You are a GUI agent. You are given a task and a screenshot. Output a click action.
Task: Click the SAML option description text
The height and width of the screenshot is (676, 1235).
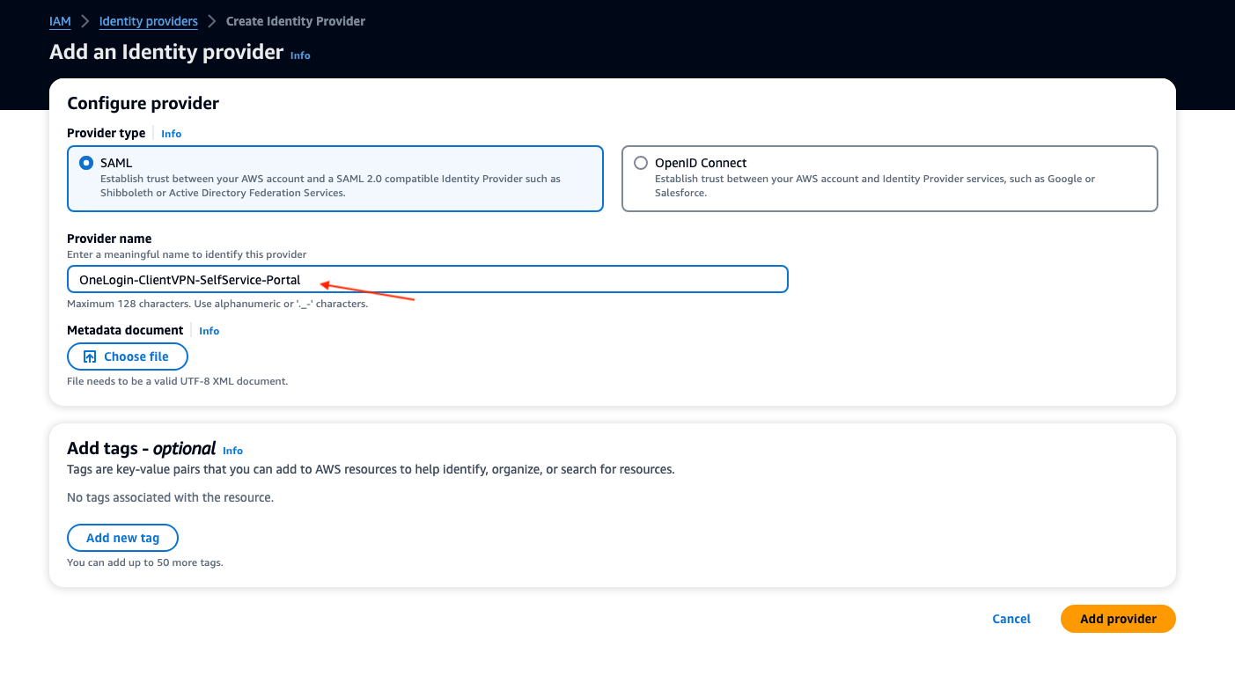click(x=330, y=186)
